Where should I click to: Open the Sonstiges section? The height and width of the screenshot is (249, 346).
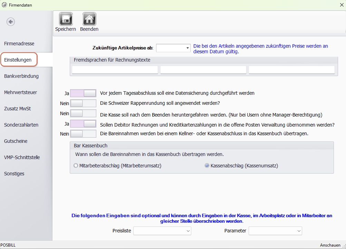click(14, 174)
